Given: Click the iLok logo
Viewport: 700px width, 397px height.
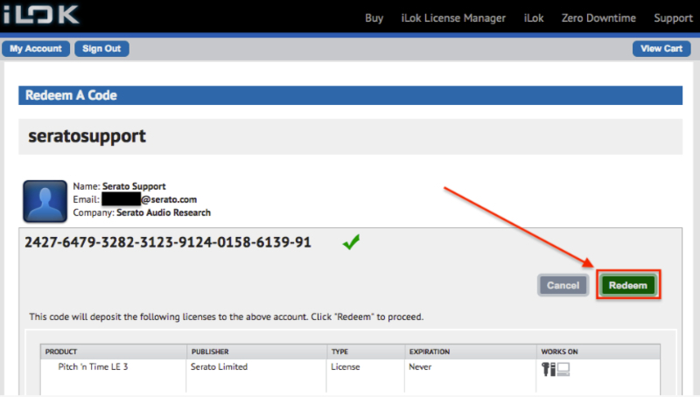Looking at the screenshot, I should point(41,15).
